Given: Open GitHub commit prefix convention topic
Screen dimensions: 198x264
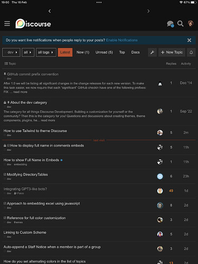Looking at the screenshot, I should (33, 74).
